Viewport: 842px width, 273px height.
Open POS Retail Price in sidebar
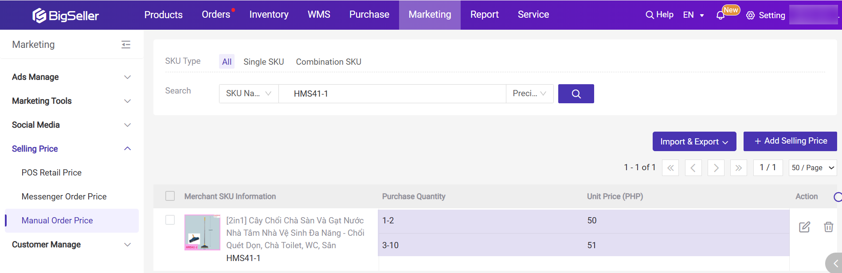[x=51, y=172]
